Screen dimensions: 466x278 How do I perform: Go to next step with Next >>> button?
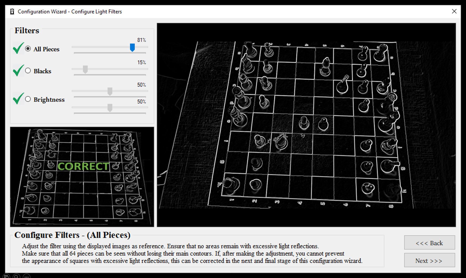pos(429,260)
